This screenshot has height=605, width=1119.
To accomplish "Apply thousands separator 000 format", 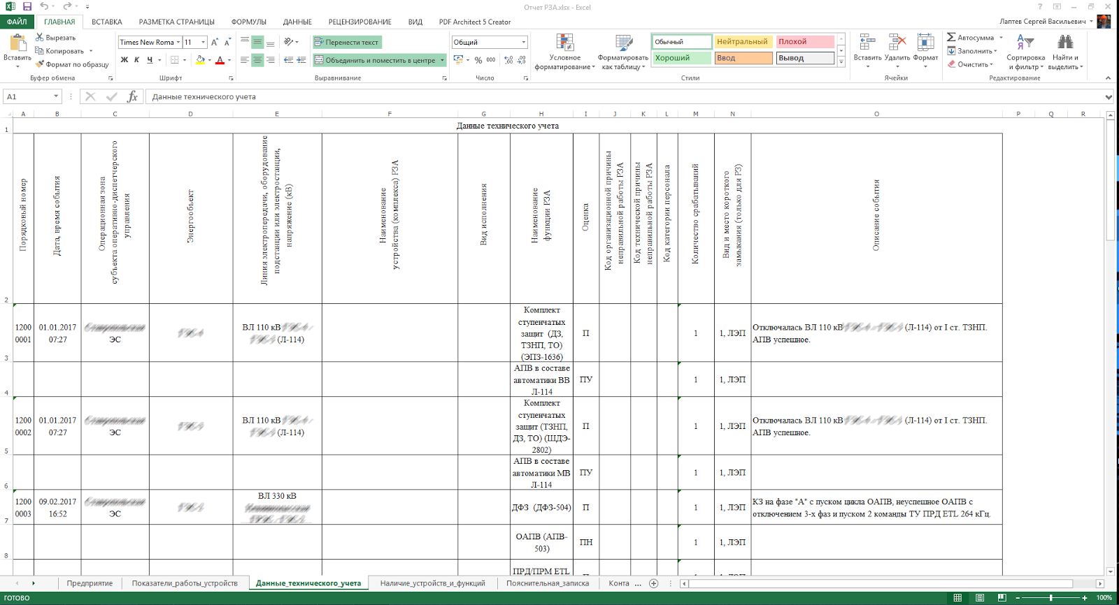I will pos(491,60).
